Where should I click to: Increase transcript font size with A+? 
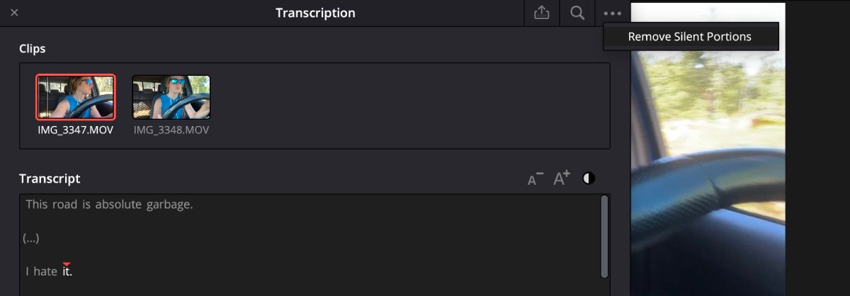562,178
